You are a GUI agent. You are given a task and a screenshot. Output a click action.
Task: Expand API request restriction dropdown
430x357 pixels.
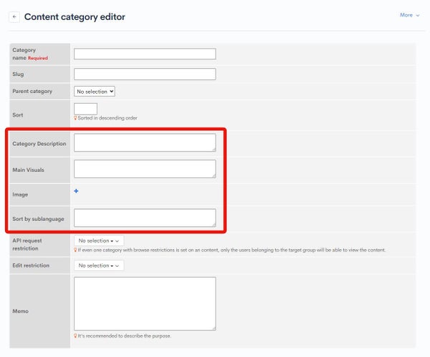pyautogui.click(x=99, y=240)
